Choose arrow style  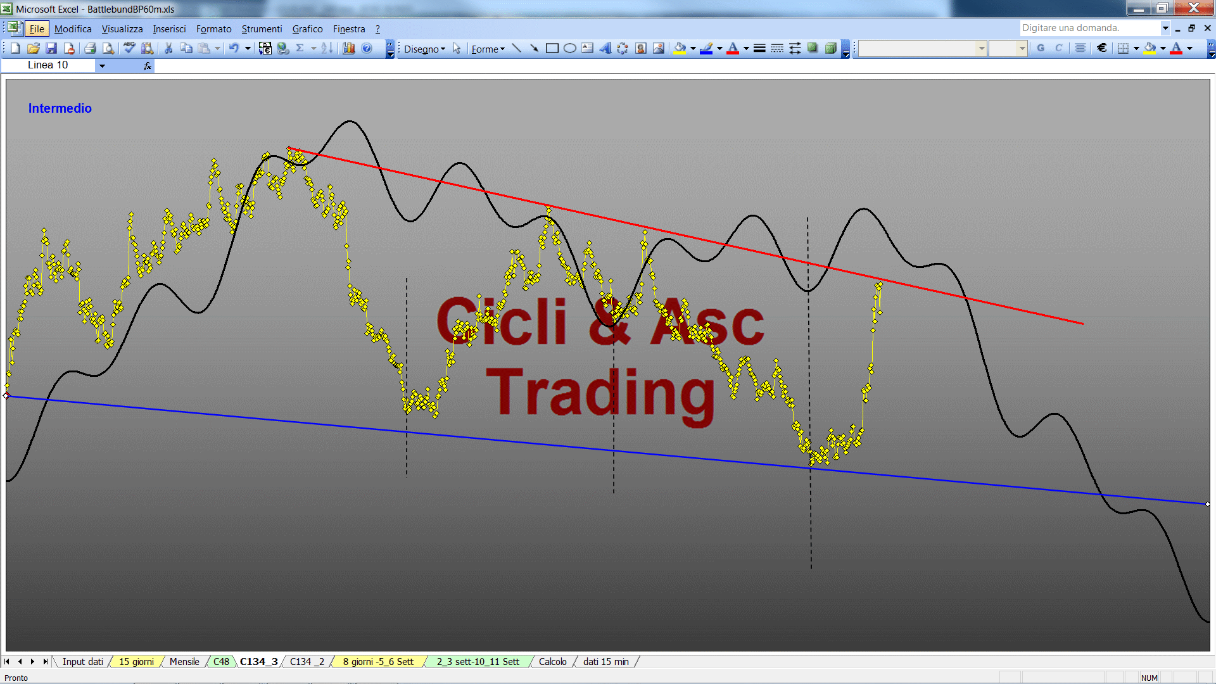point(795,48)
